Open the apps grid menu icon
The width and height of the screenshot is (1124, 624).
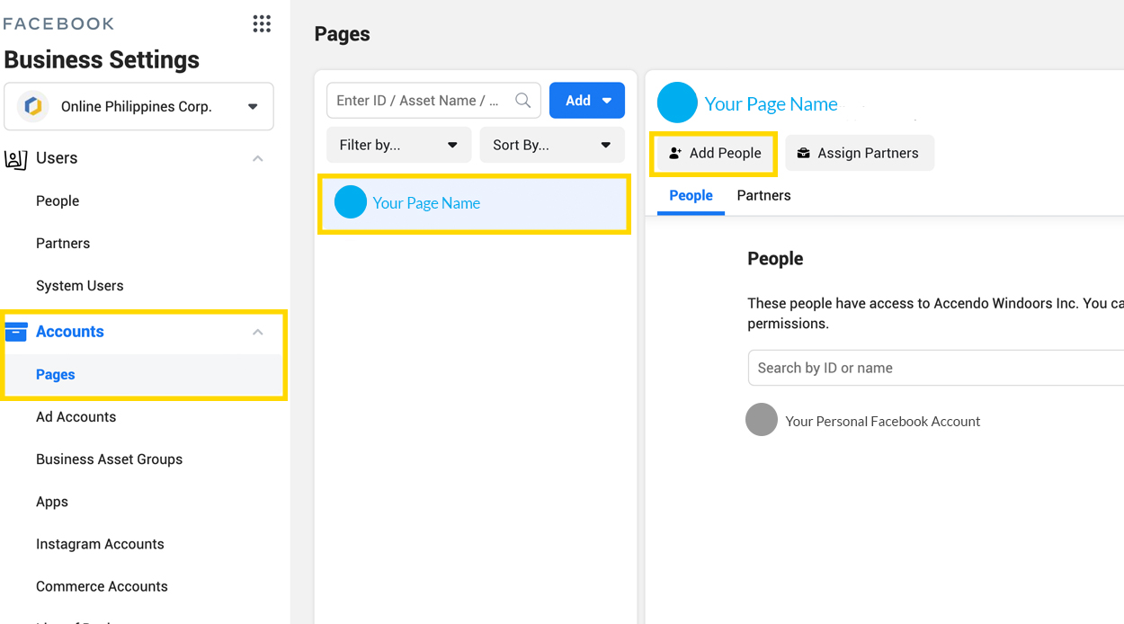pos(262,24)
